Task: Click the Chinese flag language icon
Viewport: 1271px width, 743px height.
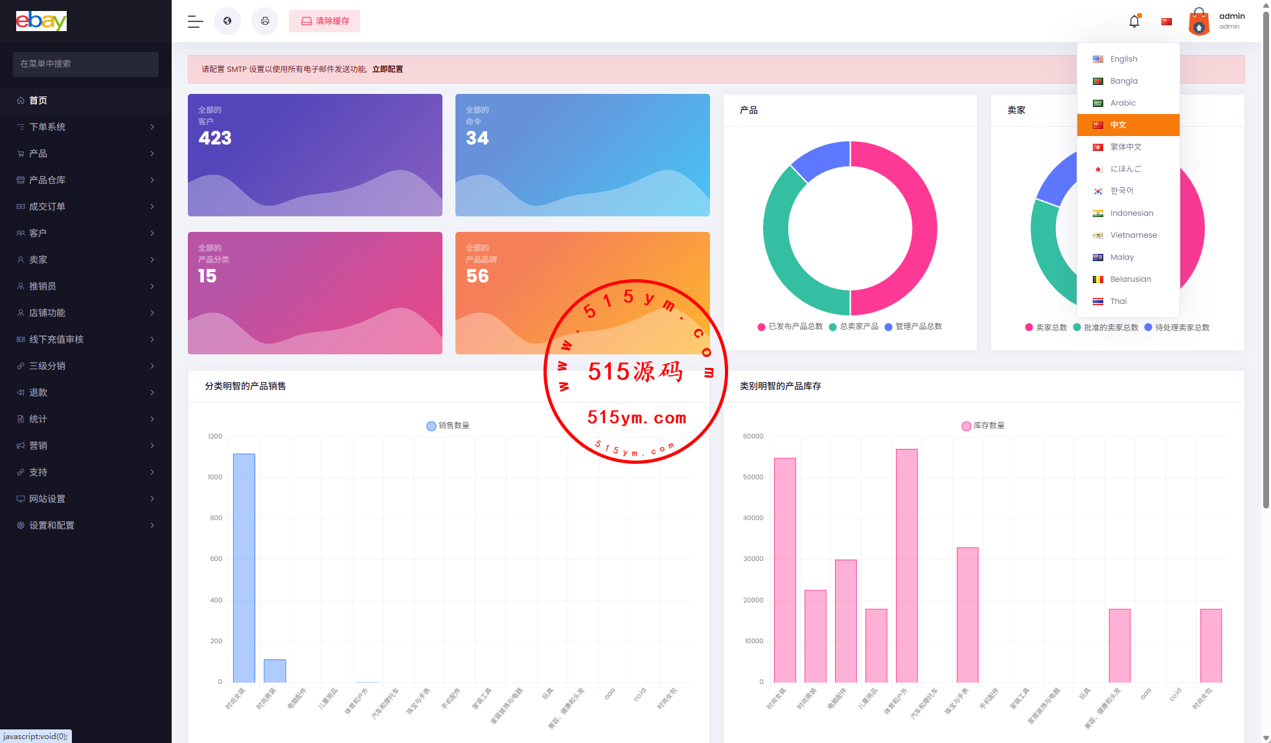Action: tap(1167, 21)
